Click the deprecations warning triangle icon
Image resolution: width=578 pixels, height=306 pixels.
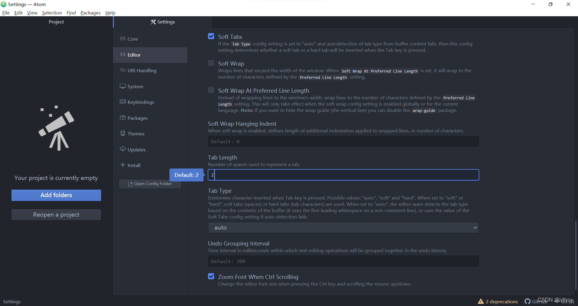pyautogui.click(x=481, y=301)
